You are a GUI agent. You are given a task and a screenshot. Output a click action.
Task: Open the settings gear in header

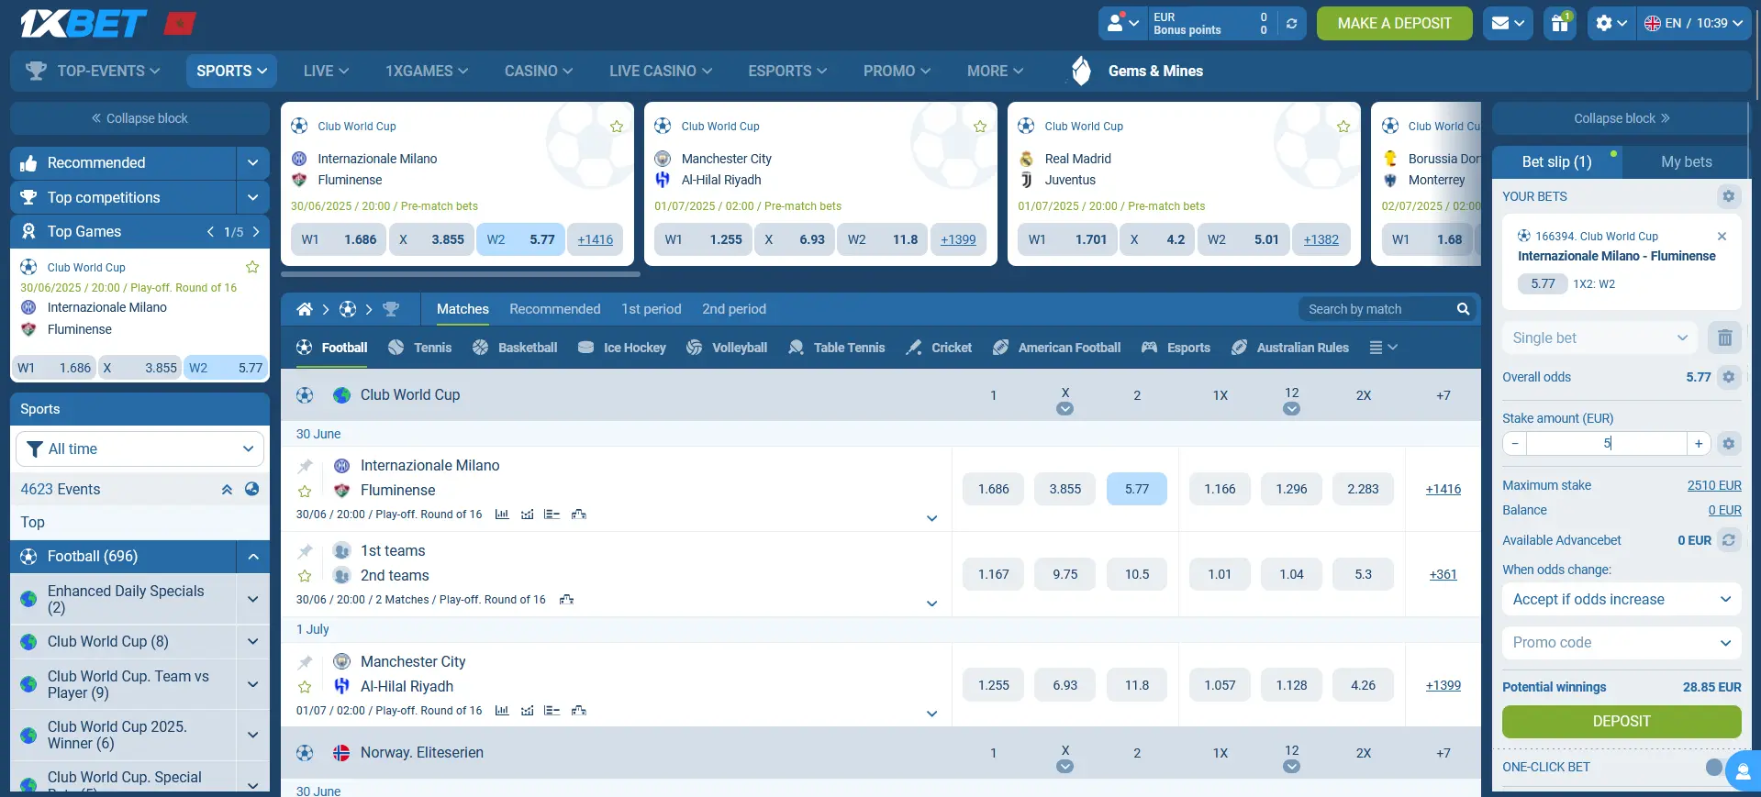tap(1611, 23)
